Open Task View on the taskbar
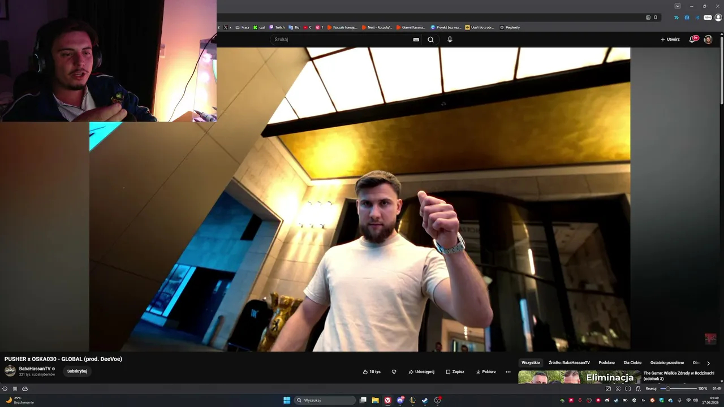 [363, 400]
